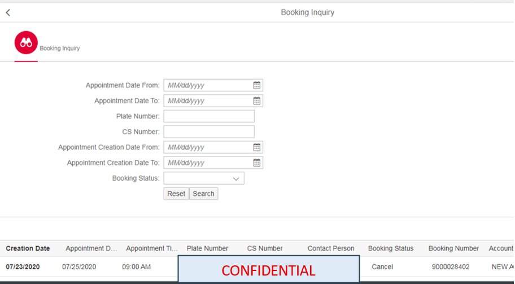This screenshot has width=515, height=284.
Task: Sort by Creation Date column header
Action: click(28, 248)
